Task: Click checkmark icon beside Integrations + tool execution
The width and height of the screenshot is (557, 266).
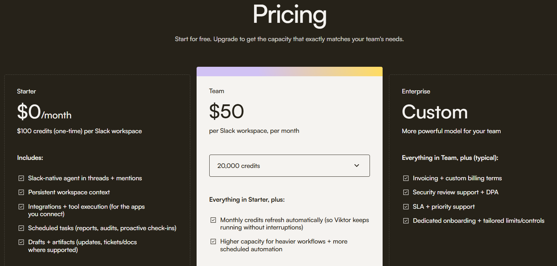Action: pos(21,207)
